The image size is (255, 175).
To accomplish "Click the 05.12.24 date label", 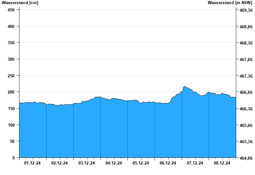I will coord(141,163).
